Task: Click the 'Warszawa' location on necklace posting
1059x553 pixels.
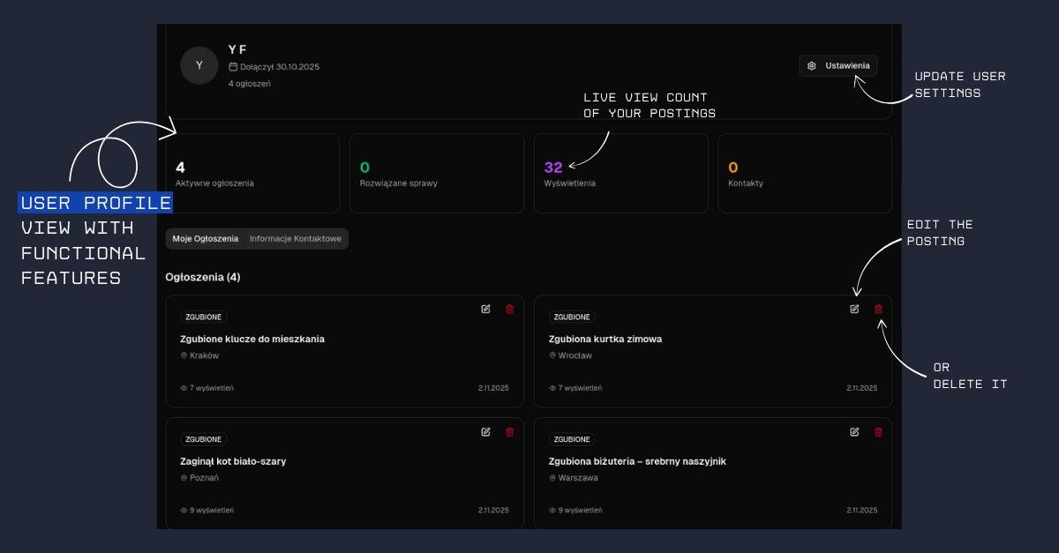Action: coord(578,478)
